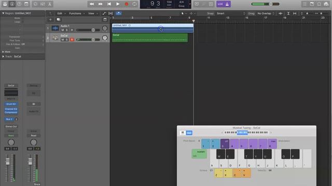Open the Drum Kit instrument slot
This screenshot has width=332, height=186.
[11, 104]
